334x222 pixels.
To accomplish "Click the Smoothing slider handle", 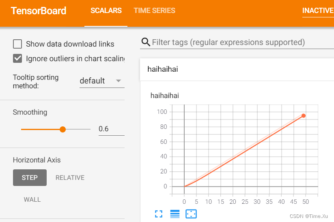I will pyautogui.click(x=62, y=129).
